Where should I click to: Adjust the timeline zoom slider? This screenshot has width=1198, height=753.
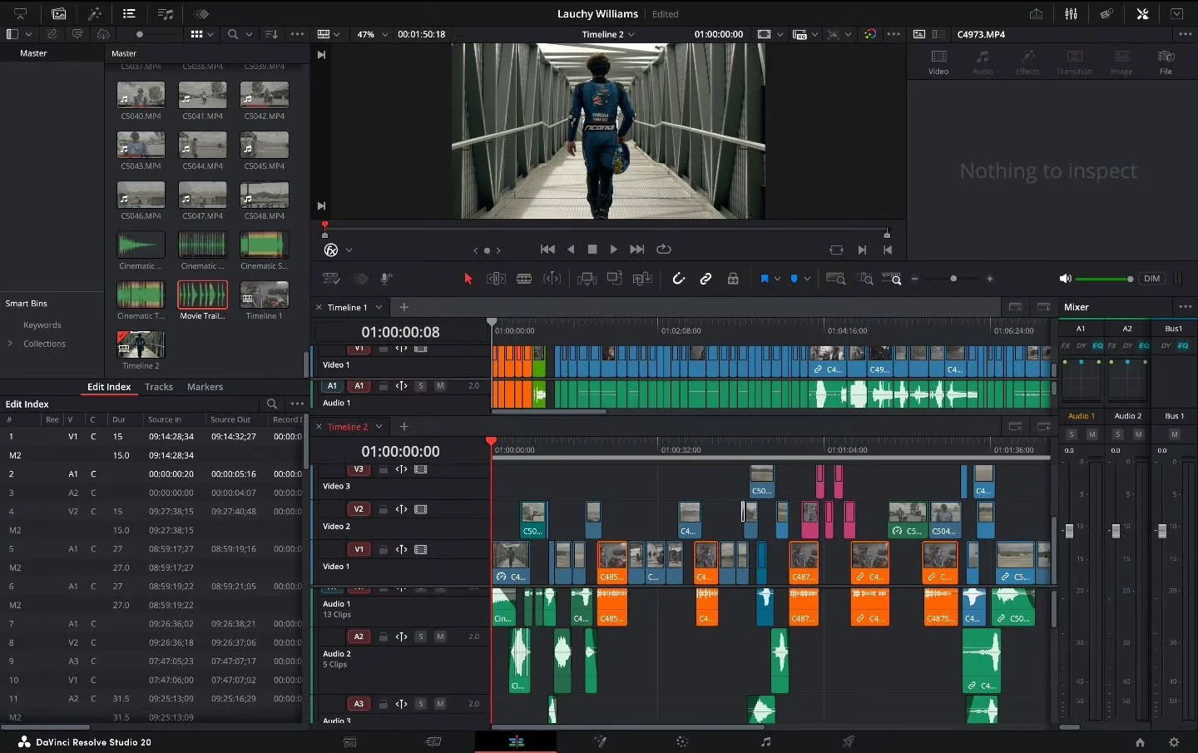click(953, 279)
